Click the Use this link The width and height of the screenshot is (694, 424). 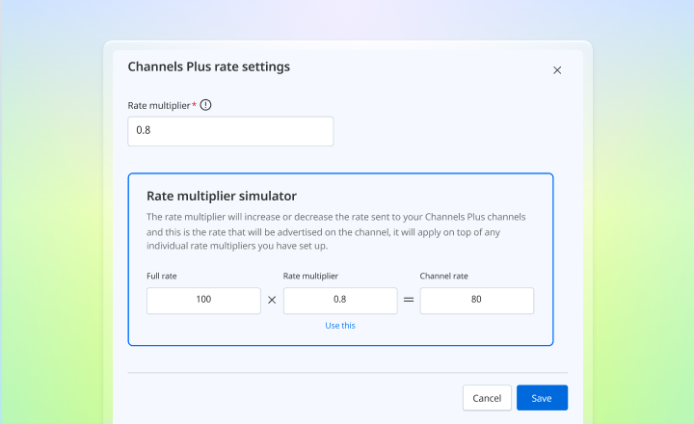[340, 326]
